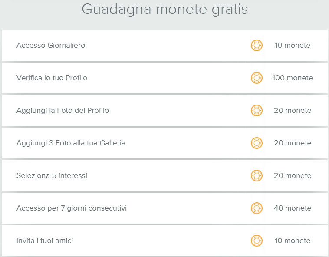Click 10 monete in Invita i tuoi amici row
Image resolution: width=329 pixels, height=257 pixels.
pyautogui.click(x=292, y=241)
